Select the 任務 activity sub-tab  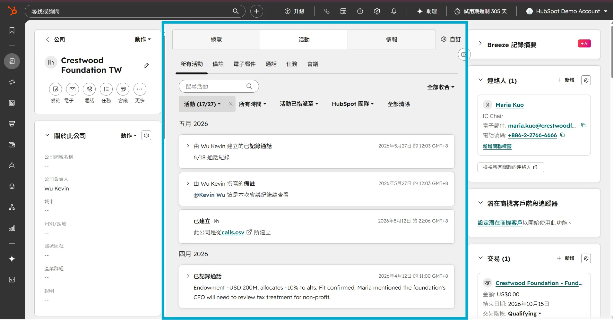[292, 64]
